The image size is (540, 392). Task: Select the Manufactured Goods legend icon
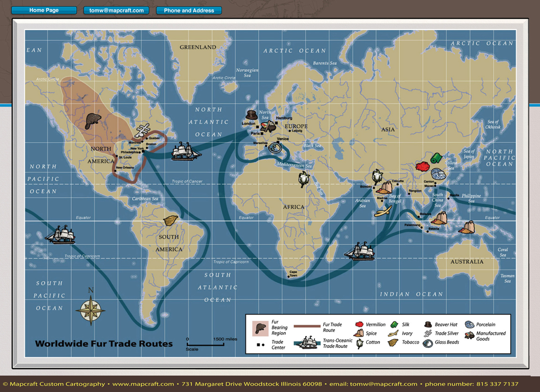coord(469,335)
